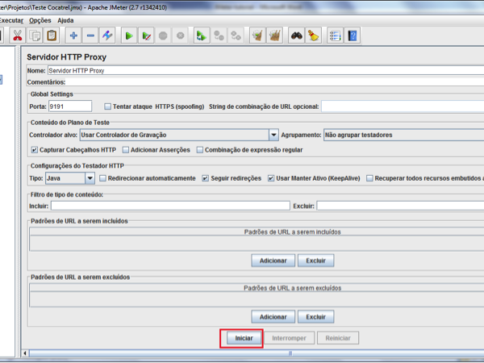
Task: Enable Tentar ataque HTTPS (spoofing) checkbox
Action: (109, 106)
